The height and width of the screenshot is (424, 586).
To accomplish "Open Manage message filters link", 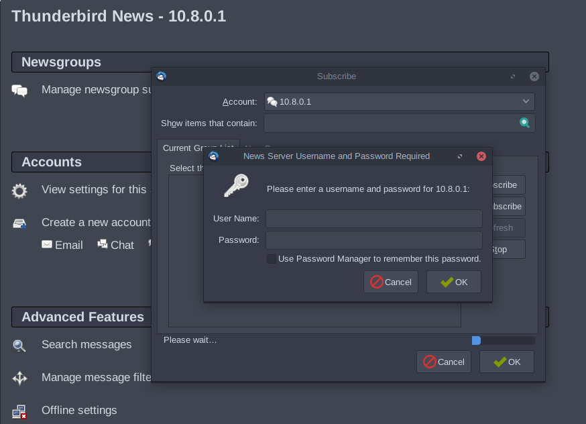I will tap(97, 377).
